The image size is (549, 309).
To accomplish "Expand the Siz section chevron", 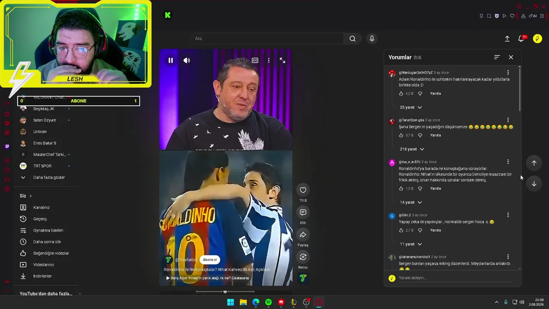I will [x=30, y=196].
